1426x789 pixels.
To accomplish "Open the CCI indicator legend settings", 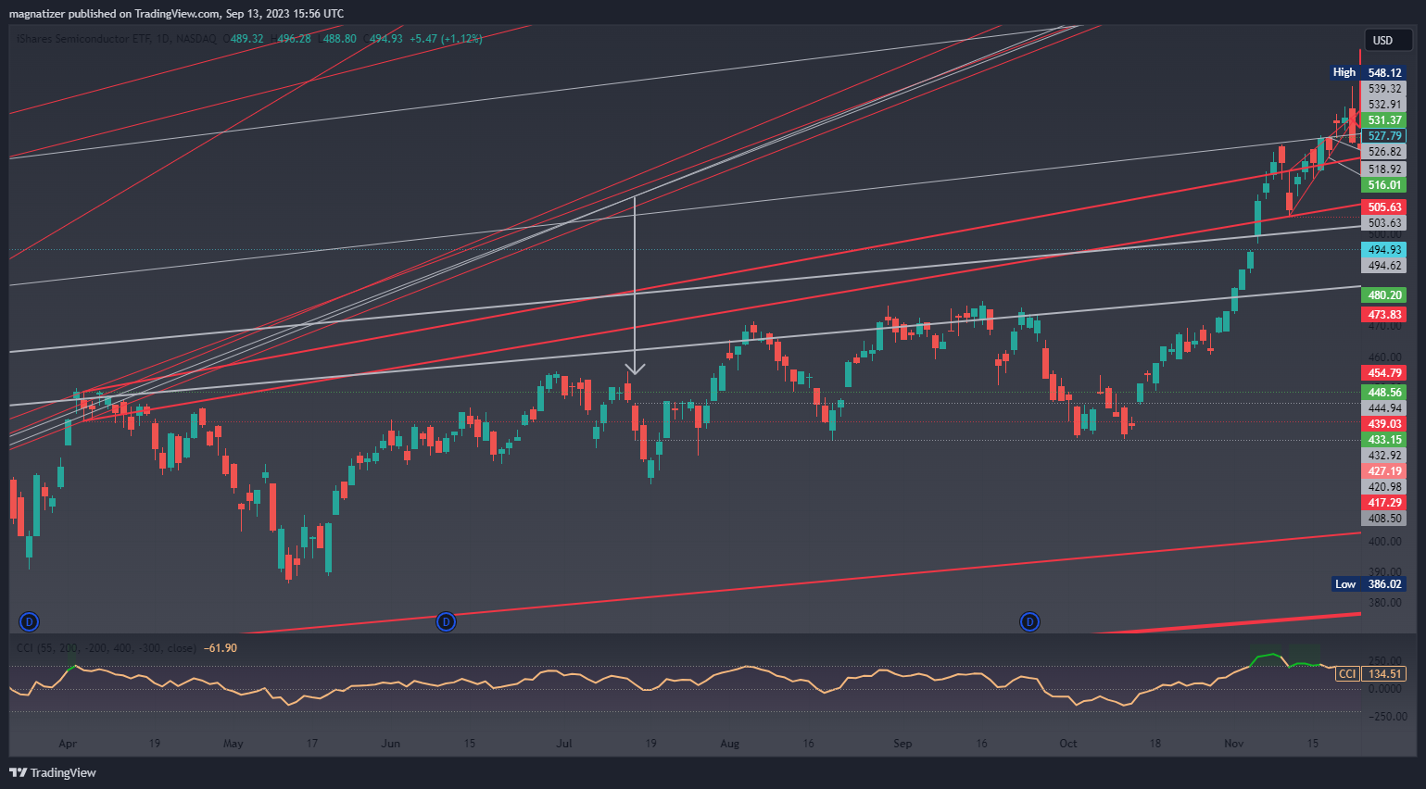I will click(x=107, y=648).
